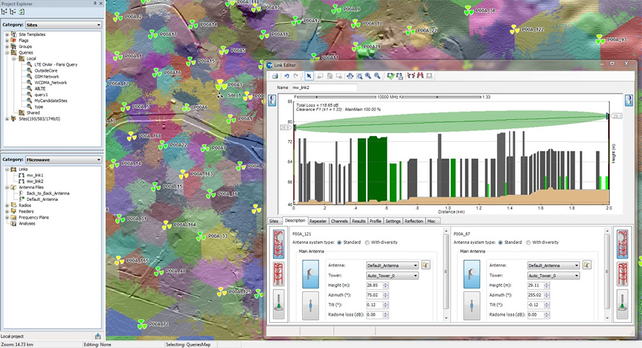Image resolution: width=642 pixels, height=348 pixels.
Task: Undo last action in Link Editor toolbar
Action: click(x=286, y=76)
